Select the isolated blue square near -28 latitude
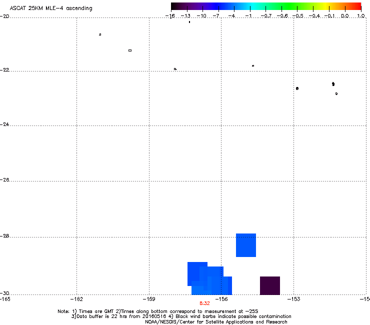Screen dimensions: 370x325 point(246,245)
